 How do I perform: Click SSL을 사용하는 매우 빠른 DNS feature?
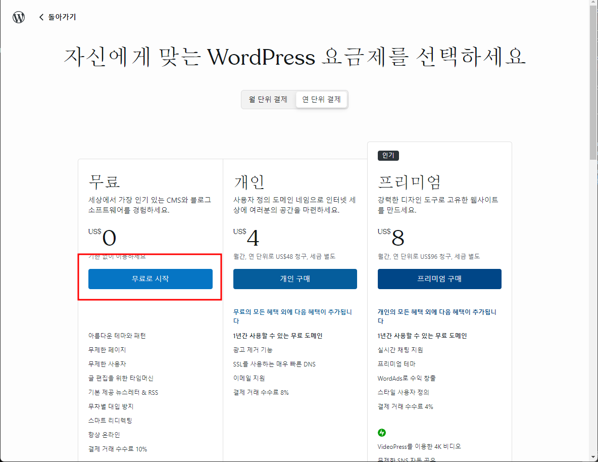pos(275,364)
